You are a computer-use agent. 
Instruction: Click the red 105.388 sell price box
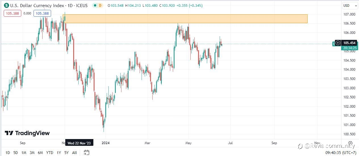click(x=12, y=13)
